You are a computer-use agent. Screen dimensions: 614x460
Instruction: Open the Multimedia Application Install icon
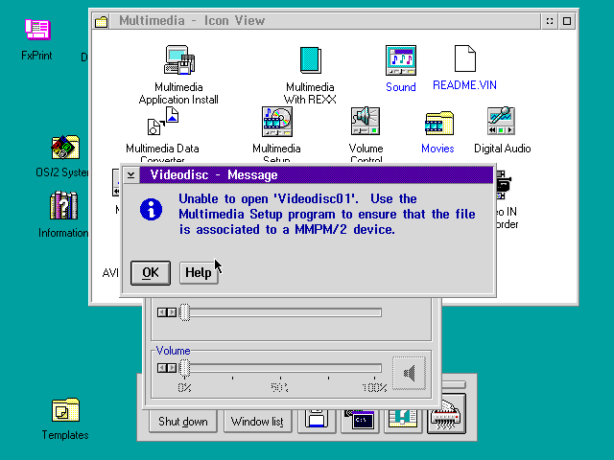click(179, 59)
